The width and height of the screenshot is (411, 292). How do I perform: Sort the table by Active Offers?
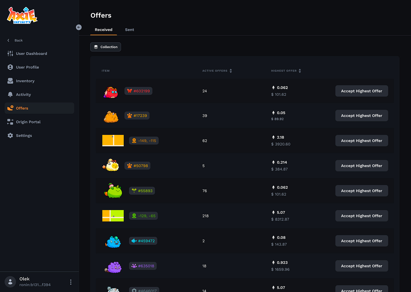pyautogui.click(x=231, y=71)
